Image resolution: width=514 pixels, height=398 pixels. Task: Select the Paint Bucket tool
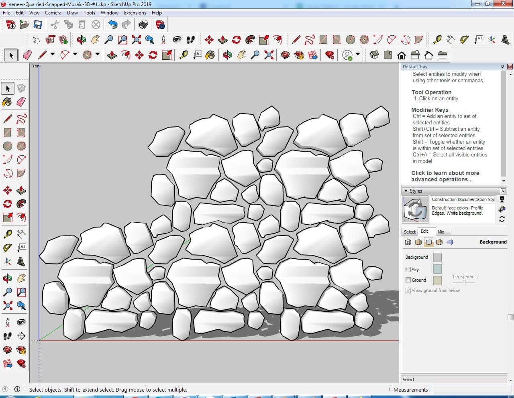7,102
